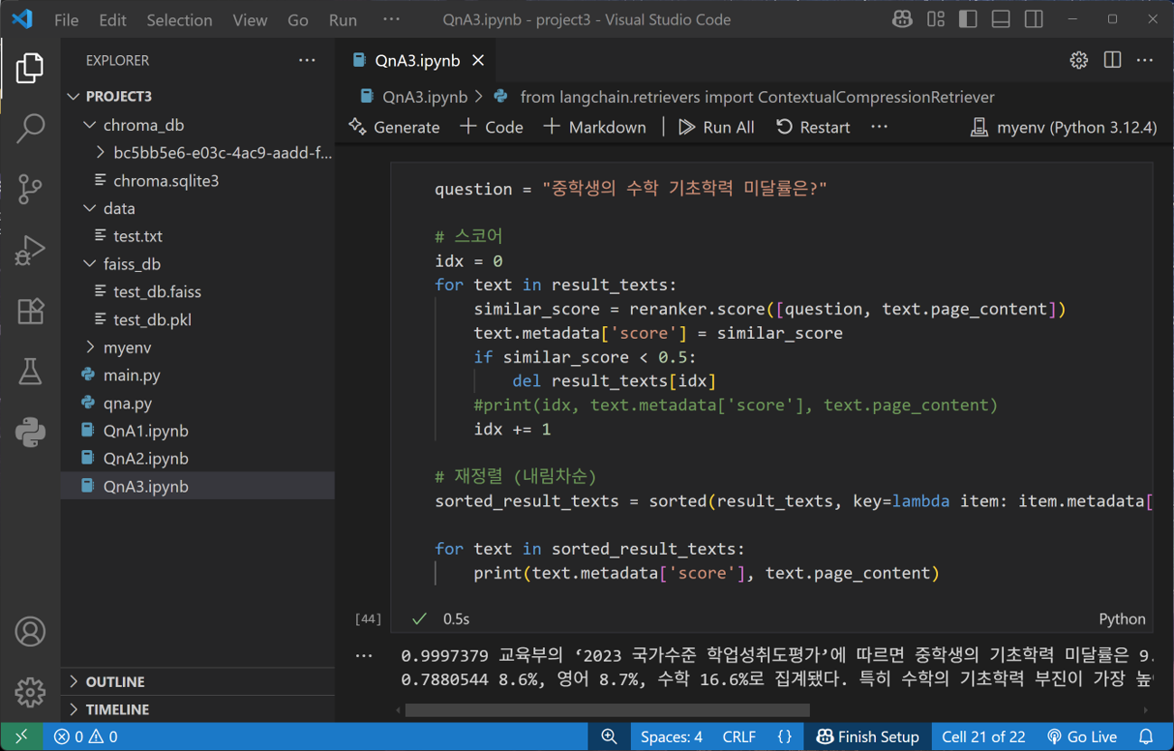The height and width of the screenshot is (751, 1174).
Task: Open chroma.sqlite3 file
Action: 198,181
